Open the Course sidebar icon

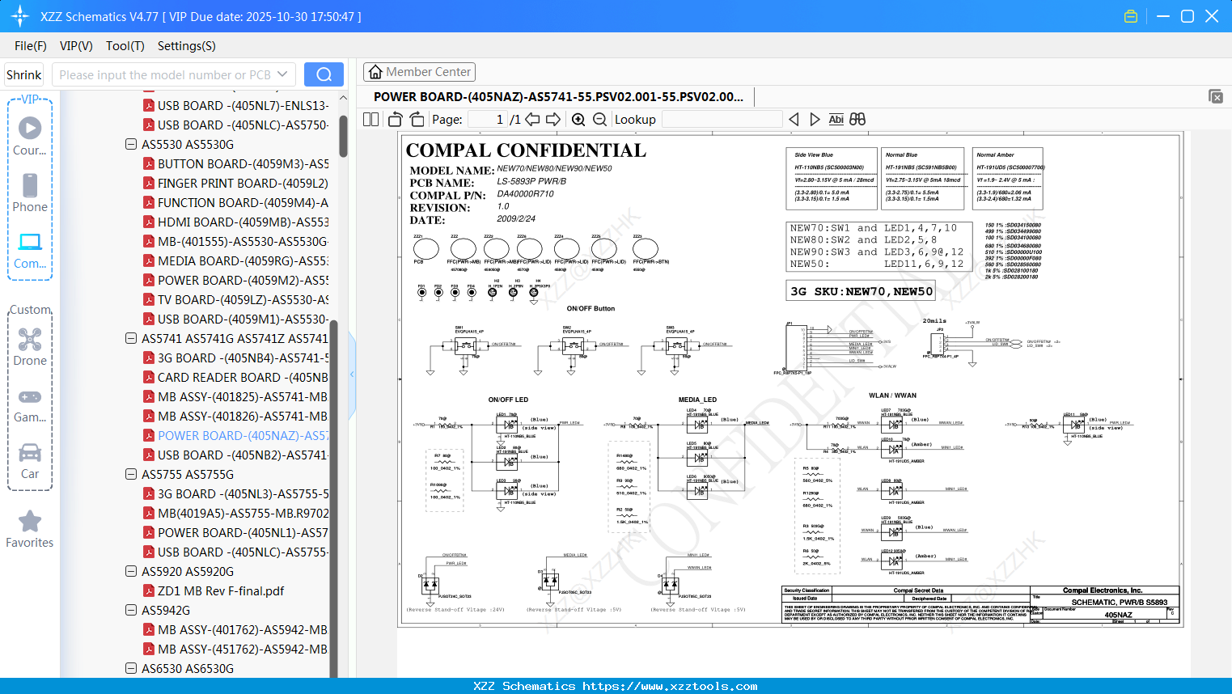point(30,136)
